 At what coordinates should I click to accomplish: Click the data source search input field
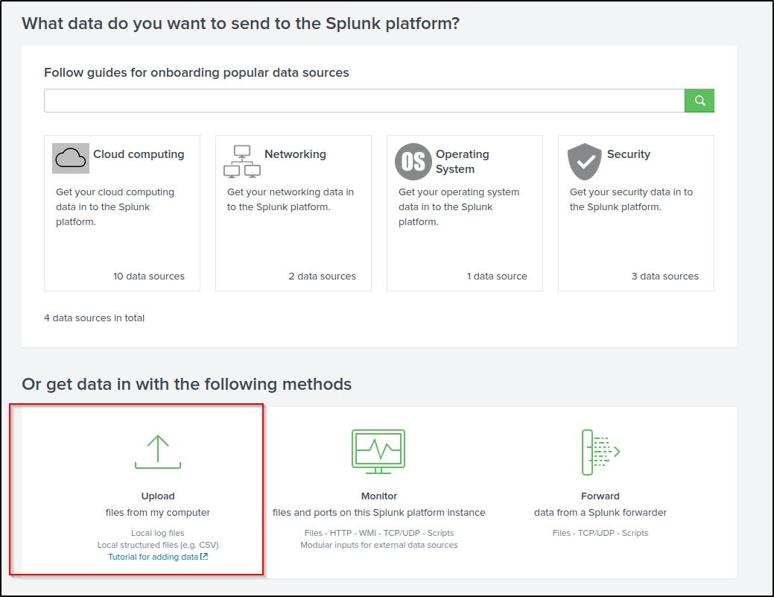click(x=364, y=100)
